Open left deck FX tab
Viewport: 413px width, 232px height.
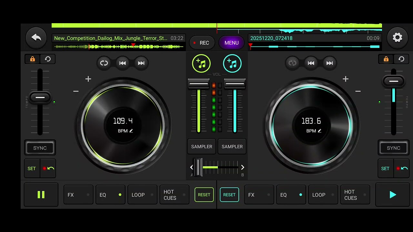(x=78, y=195)
